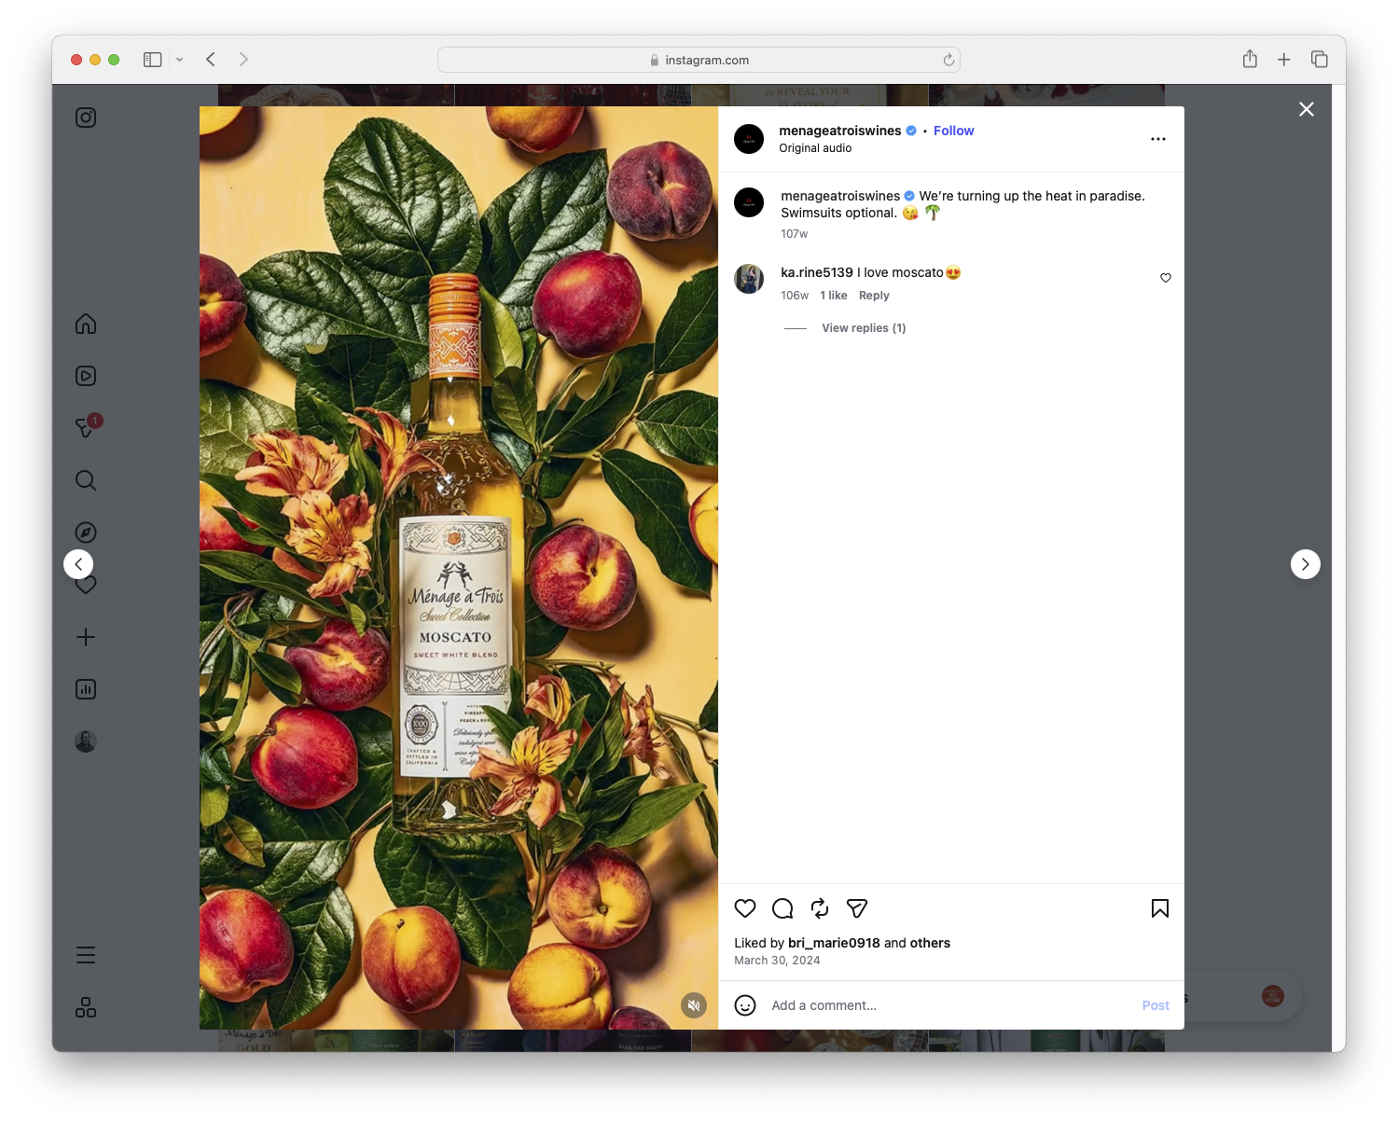Select the Explore compass icon
The image size is (1398, 1121).
coord(85,532)
